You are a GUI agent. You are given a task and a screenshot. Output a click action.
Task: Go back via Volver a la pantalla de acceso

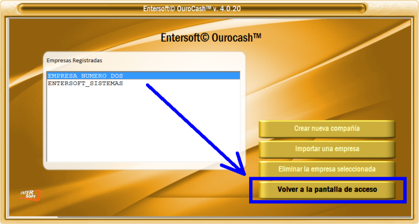pyautogui.click(x=327, y=190)
